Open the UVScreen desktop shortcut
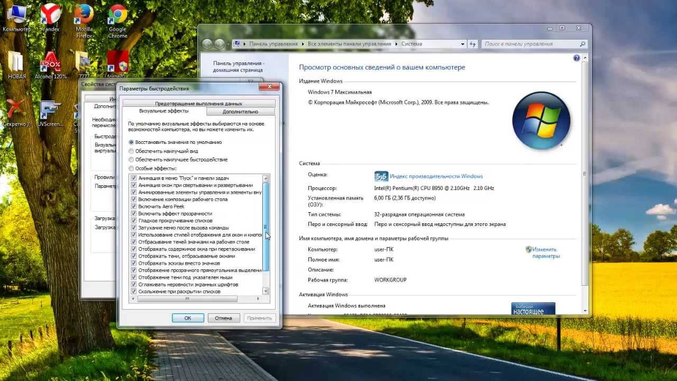 (50, 113)
